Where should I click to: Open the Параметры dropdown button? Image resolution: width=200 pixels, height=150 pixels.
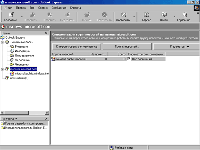(177, 47)
